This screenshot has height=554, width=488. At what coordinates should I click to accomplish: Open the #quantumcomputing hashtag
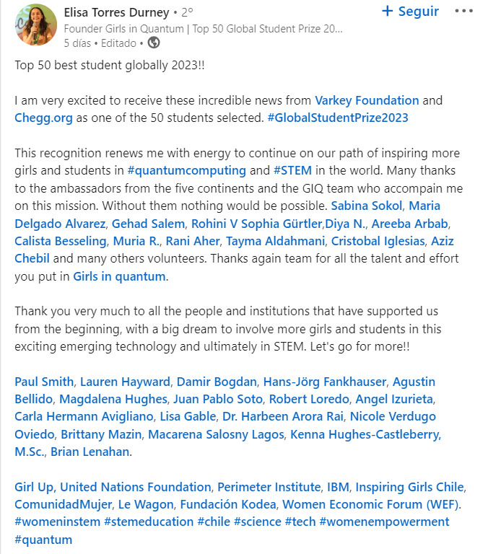coord(186,171)
